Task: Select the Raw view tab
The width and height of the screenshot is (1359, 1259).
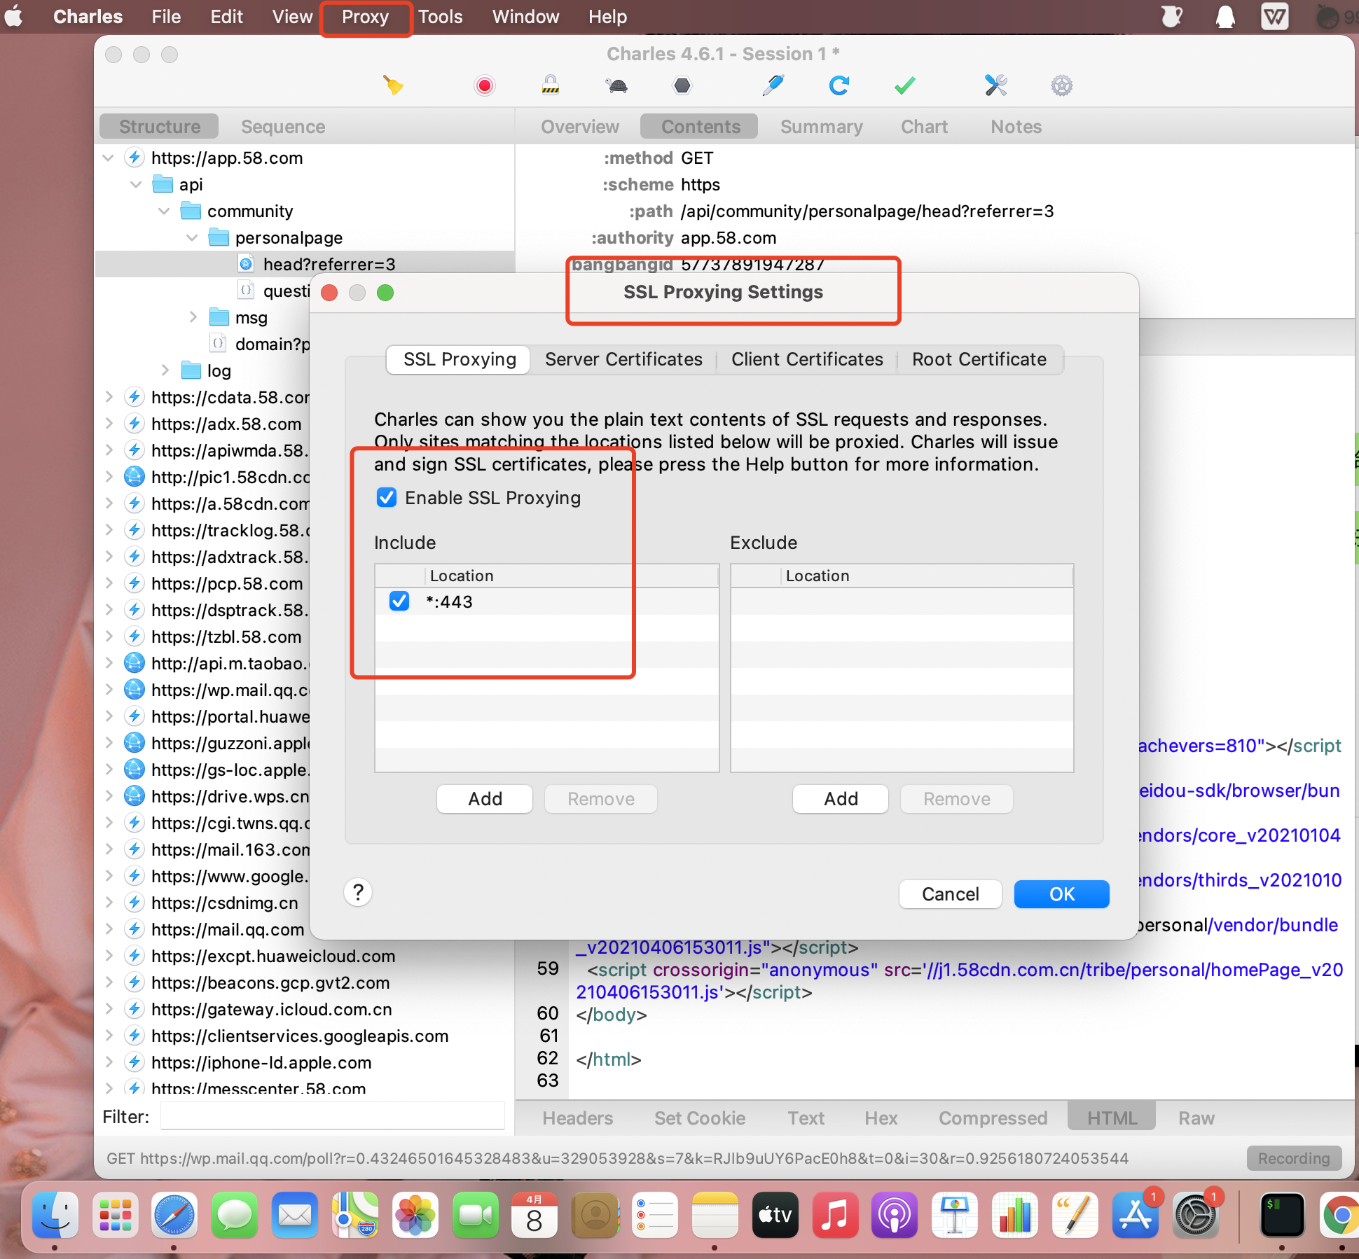Action: (1196, 1118)
